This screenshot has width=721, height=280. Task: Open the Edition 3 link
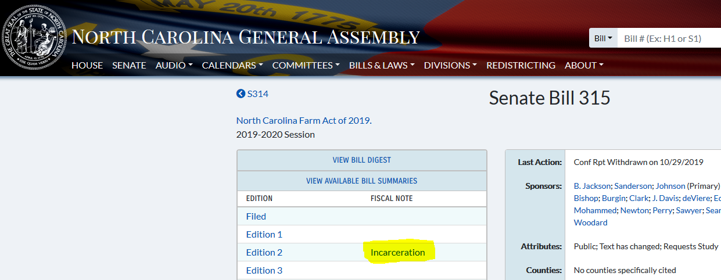tap(264, 270)
